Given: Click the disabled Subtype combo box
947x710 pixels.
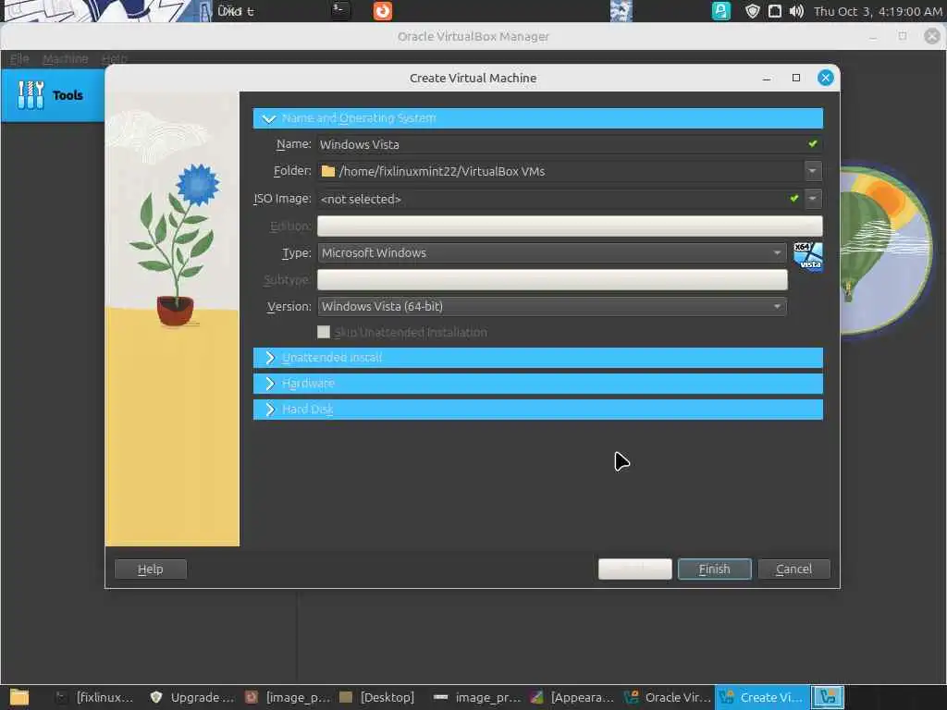Looking at the screenshot, I should pyautogui.click(x=552, y=279).
